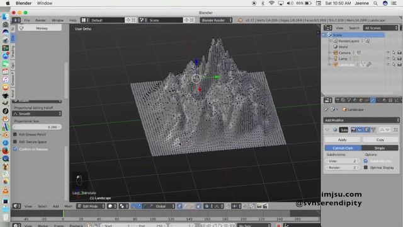Click the View subdivisions value field
Screen dimensions: 403x227
coord(343,161)
